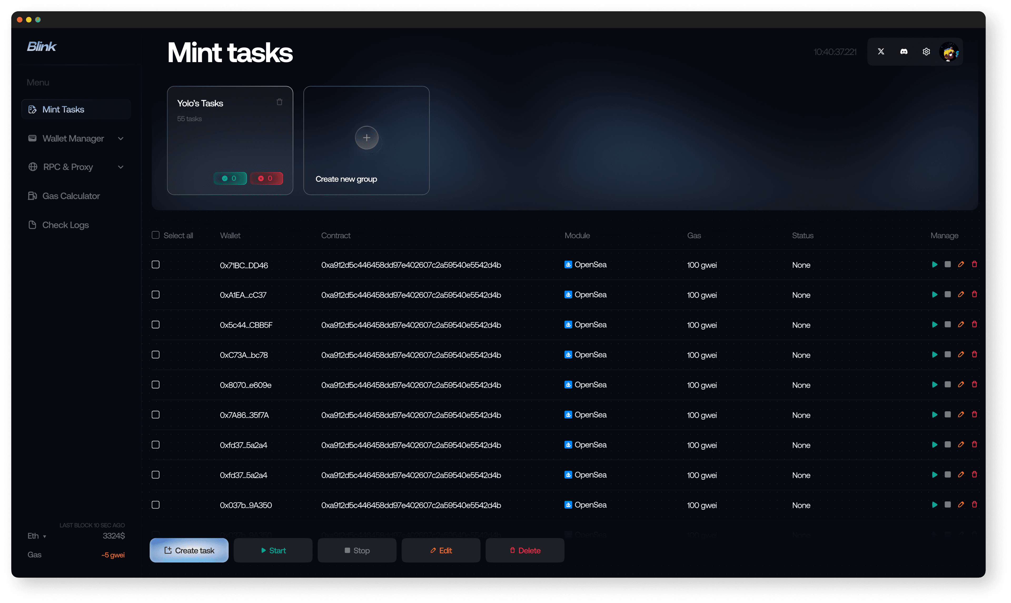Expand the RPC & Proxy chevron
This screenshot has width=1011, height=603.
pos(121,167)
